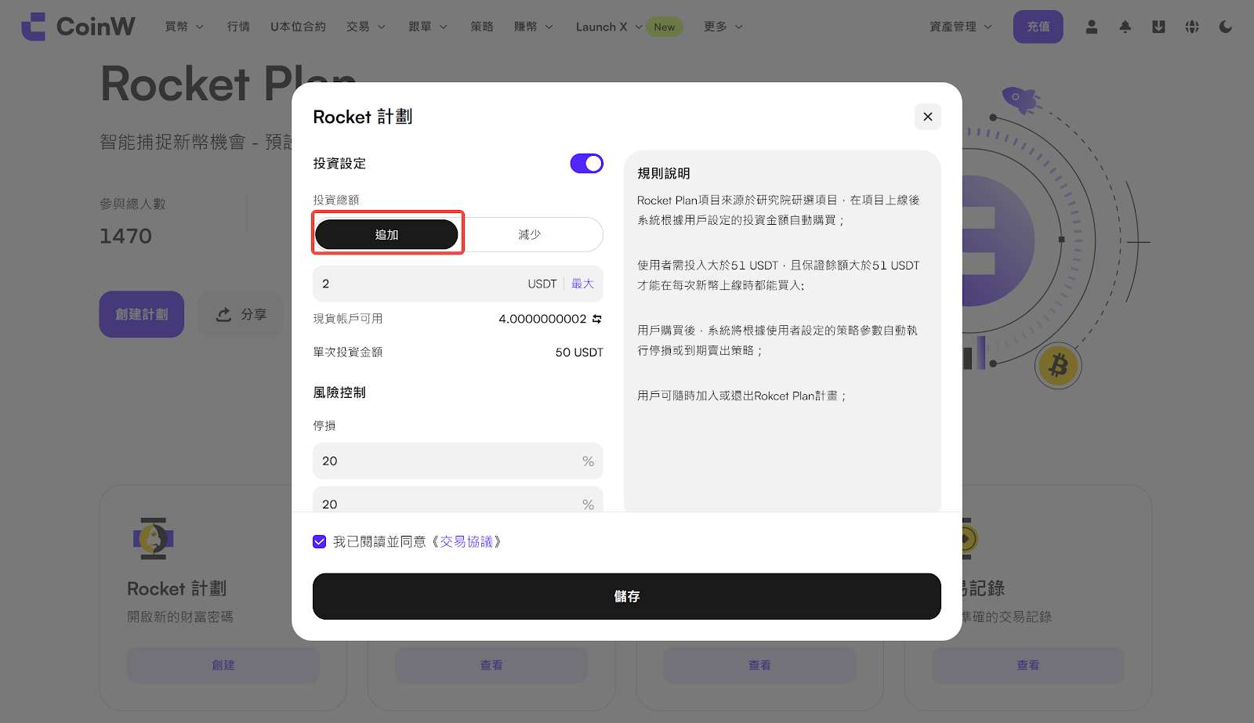Expand the 資產管理 dropdown
The height and width of the screenshot is (723, 1254).
[x=960, y=27]
